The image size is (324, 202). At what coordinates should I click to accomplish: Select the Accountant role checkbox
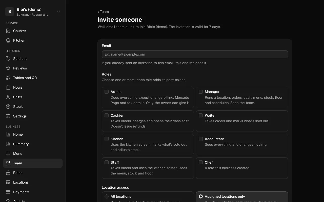coord(201,139)
